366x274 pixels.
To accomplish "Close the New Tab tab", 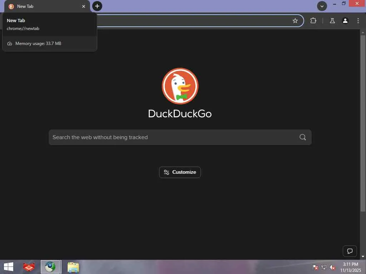I will (x=84, y=6).
